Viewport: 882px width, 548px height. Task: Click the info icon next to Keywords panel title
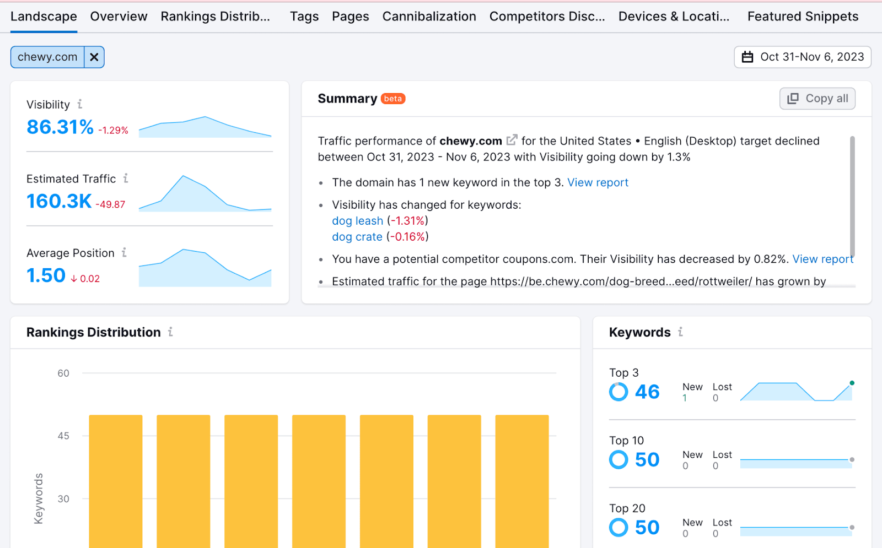[681, 332]
